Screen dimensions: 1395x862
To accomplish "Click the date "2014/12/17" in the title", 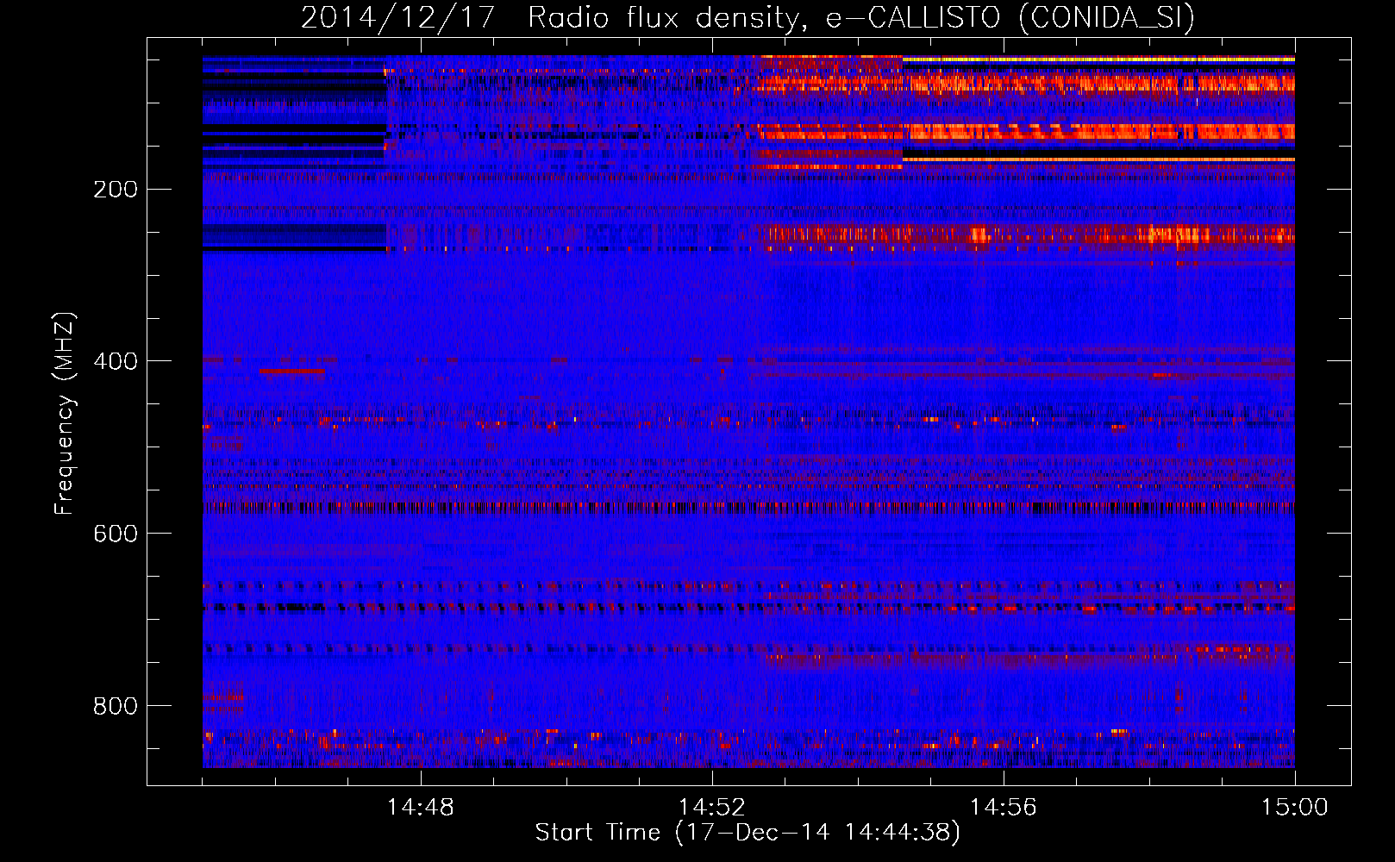I will (398, 17).
